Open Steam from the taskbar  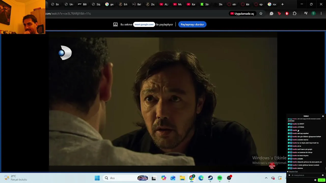coord(210,178)
